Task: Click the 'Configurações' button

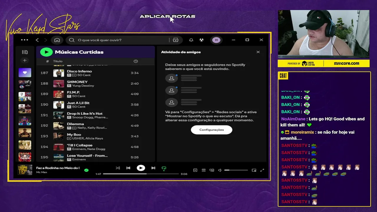Action: 211,130
